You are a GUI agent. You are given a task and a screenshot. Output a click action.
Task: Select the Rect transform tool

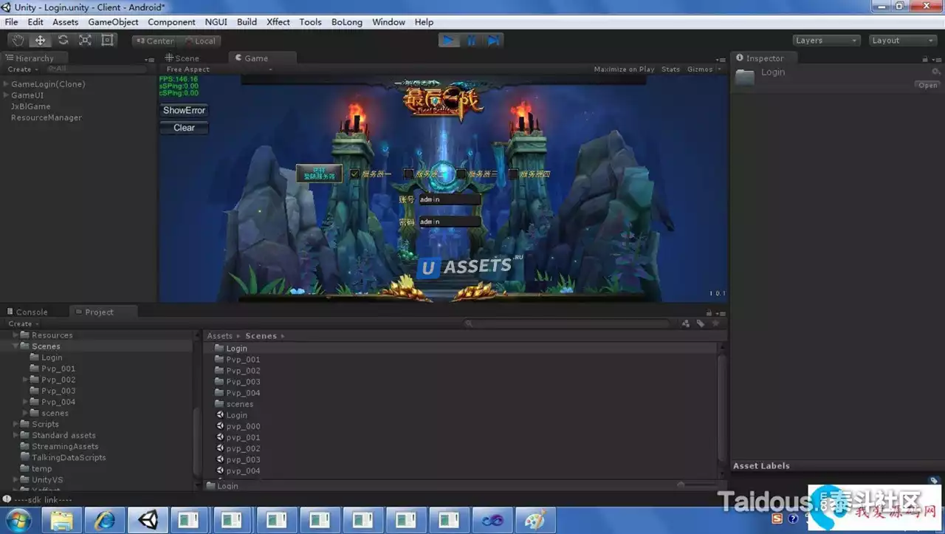[x=107, y=41]
